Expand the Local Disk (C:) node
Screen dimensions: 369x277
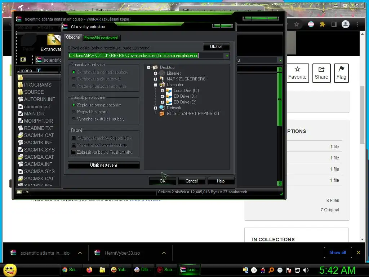tap(162, 91)
